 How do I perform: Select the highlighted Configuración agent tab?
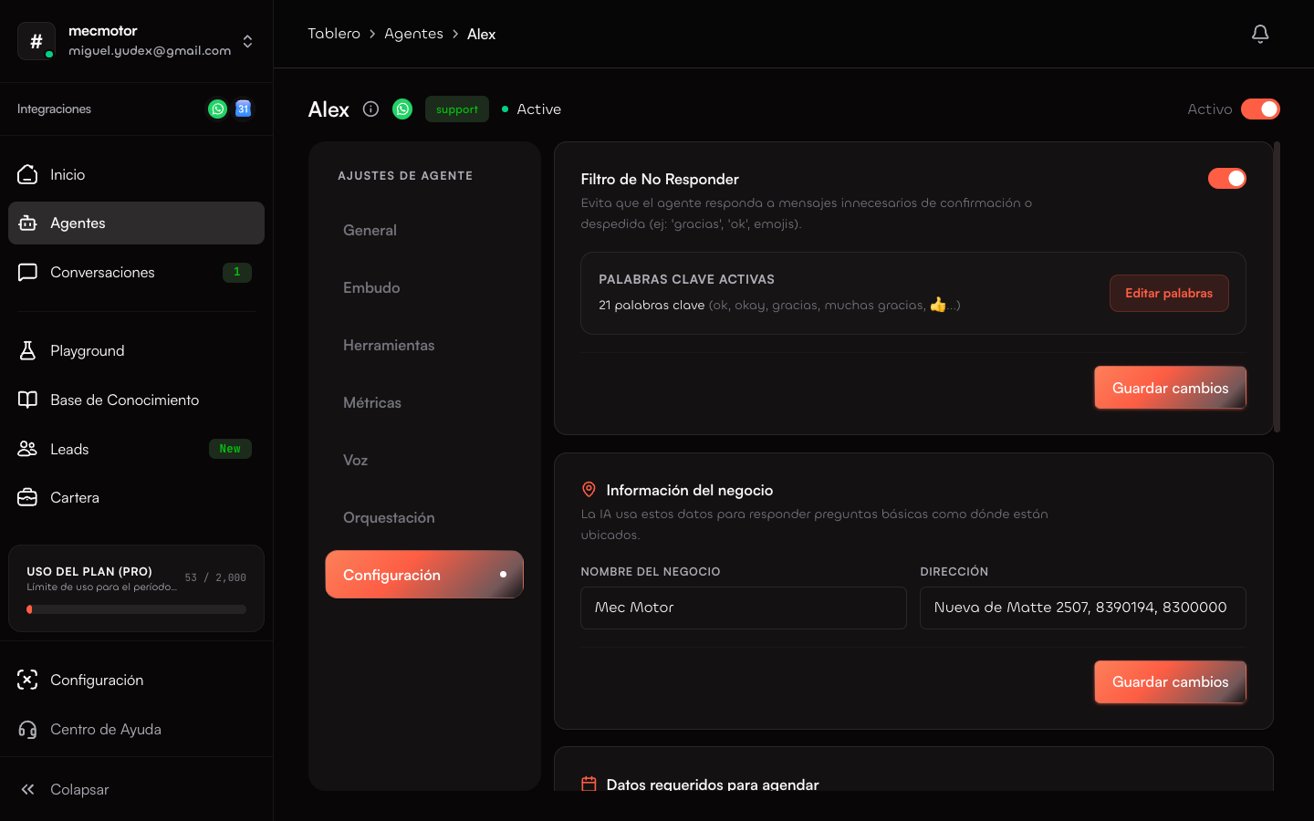click(x=424, y=575)
